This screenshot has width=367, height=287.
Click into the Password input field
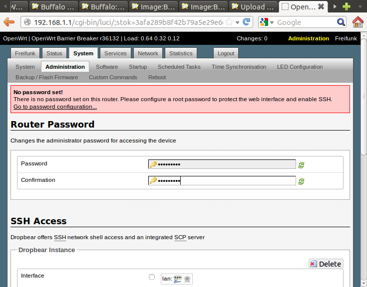coord(222,164)
